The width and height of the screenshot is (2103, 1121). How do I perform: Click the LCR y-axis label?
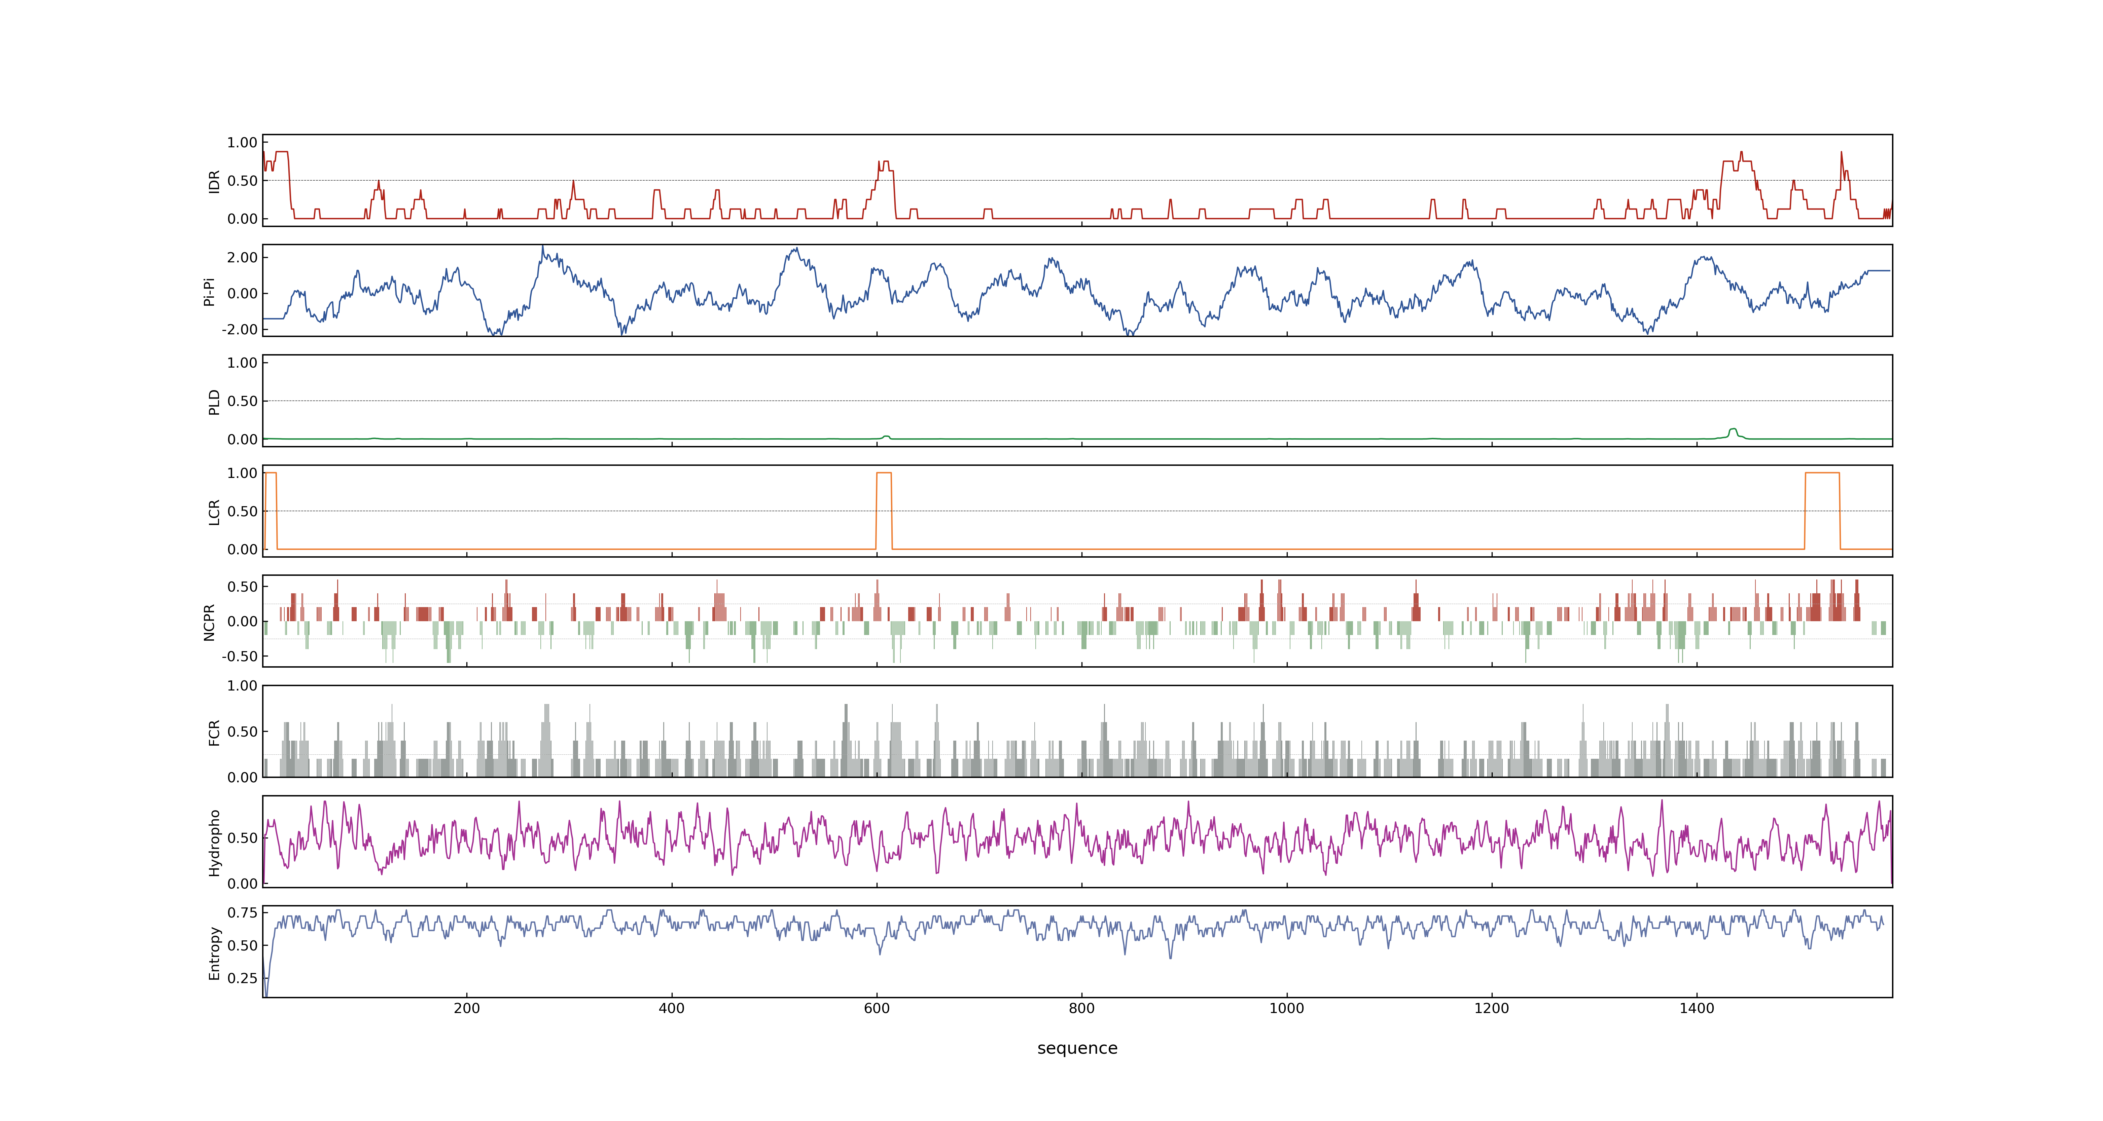214,512
